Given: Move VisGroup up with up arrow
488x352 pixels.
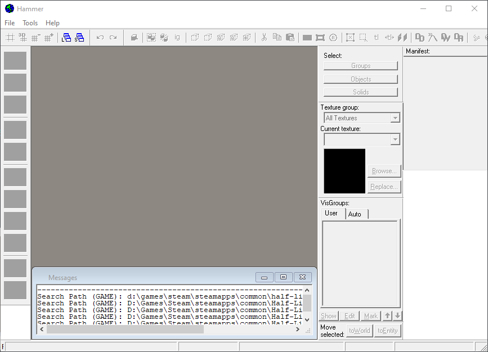Looking at the screenshot, I should pos(387,316).
